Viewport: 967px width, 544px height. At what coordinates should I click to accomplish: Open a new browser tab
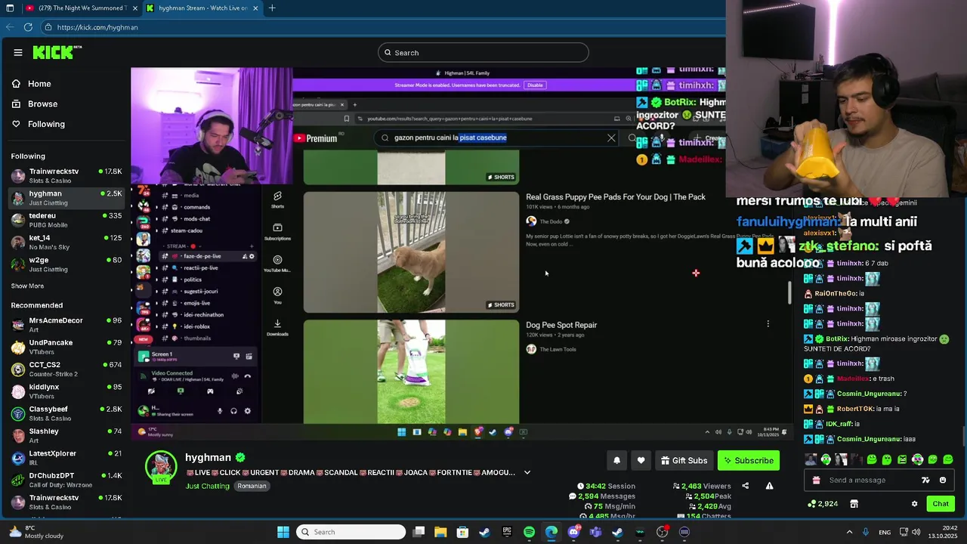[272, 8]
